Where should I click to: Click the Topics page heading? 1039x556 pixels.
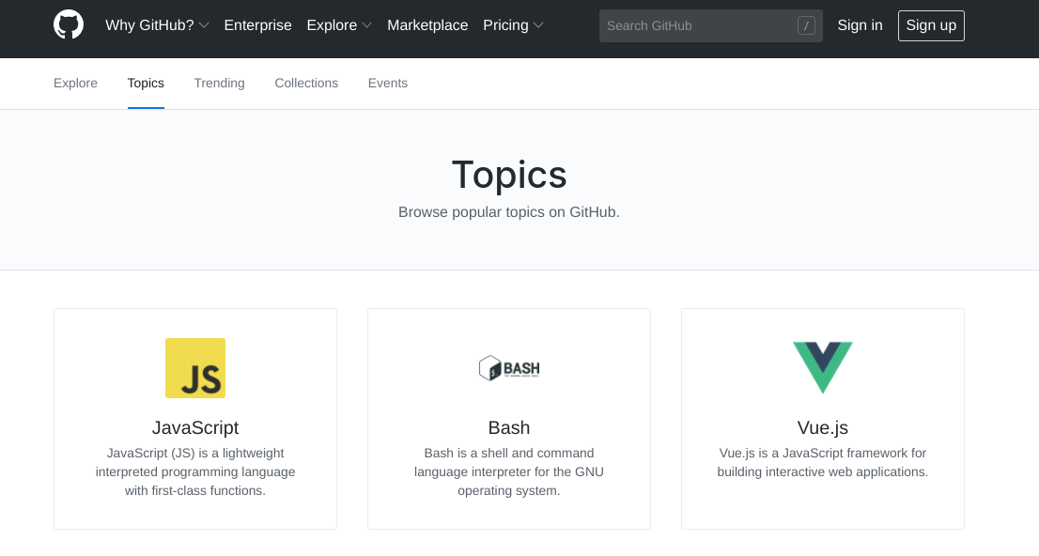pyautogui.click(x=509, y=175)
